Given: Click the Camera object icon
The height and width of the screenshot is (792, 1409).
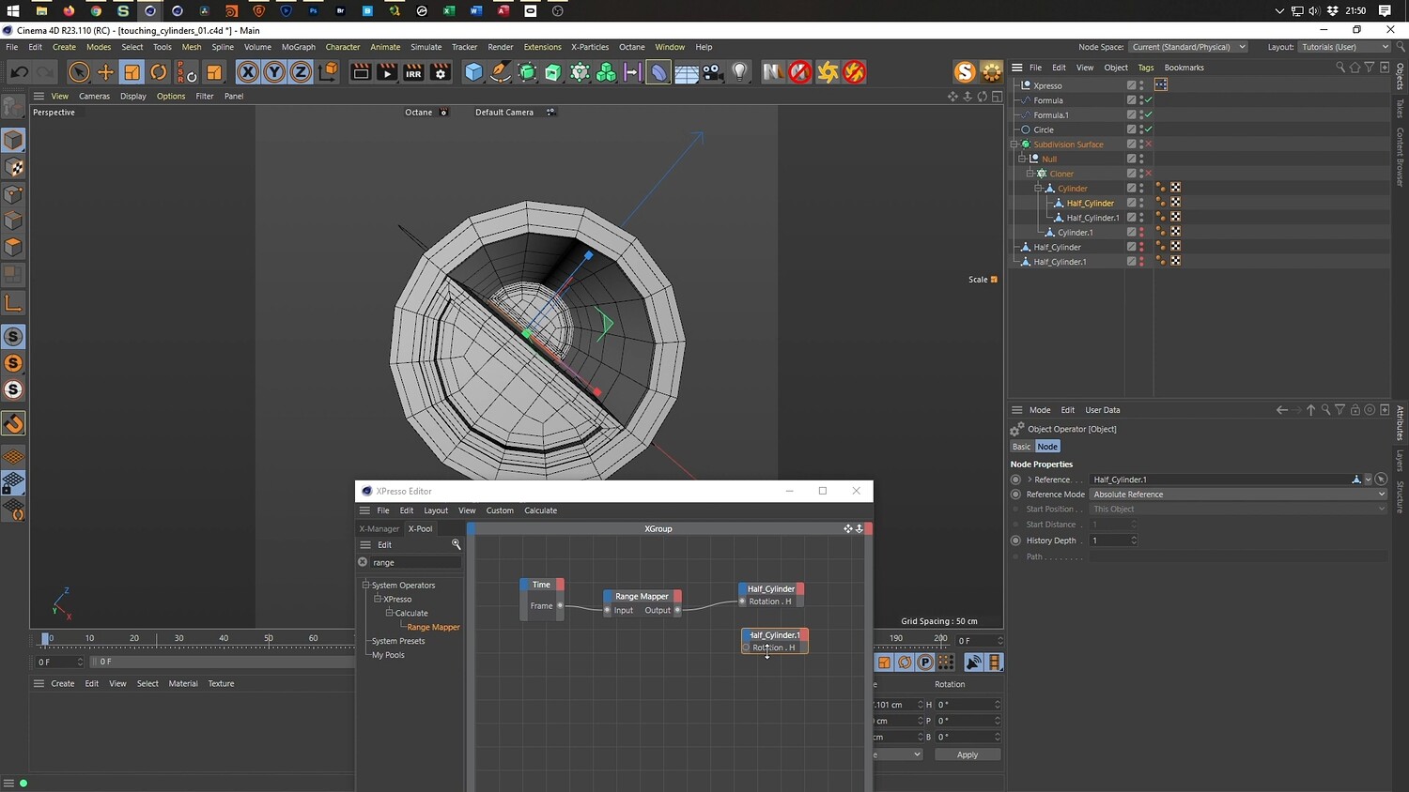Looking at the screenshot, I should (x=713, y=72).
